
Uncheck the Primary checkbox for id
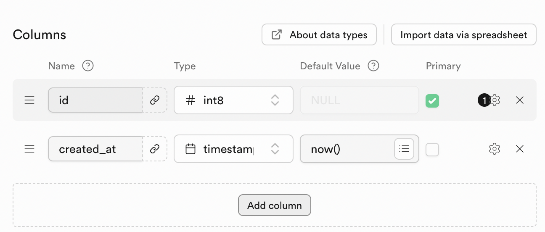tap(432, 101)
